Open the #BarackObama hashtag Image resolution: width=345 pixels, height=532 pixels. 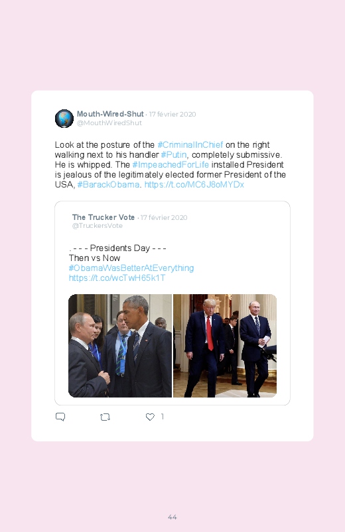click(108, 185)
